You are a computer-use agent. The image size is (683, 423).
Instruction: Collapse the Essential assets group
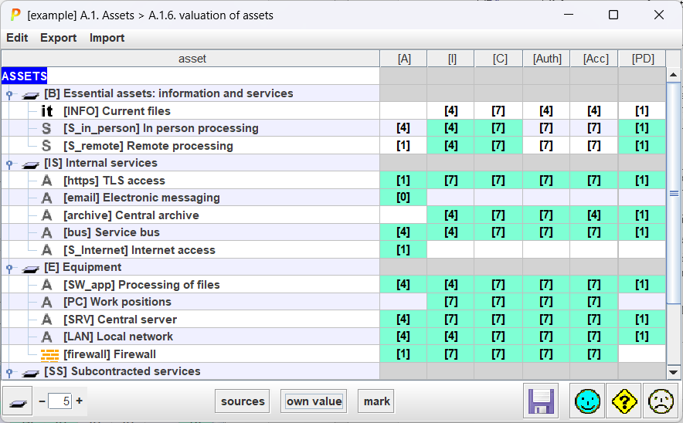(9, 94)
